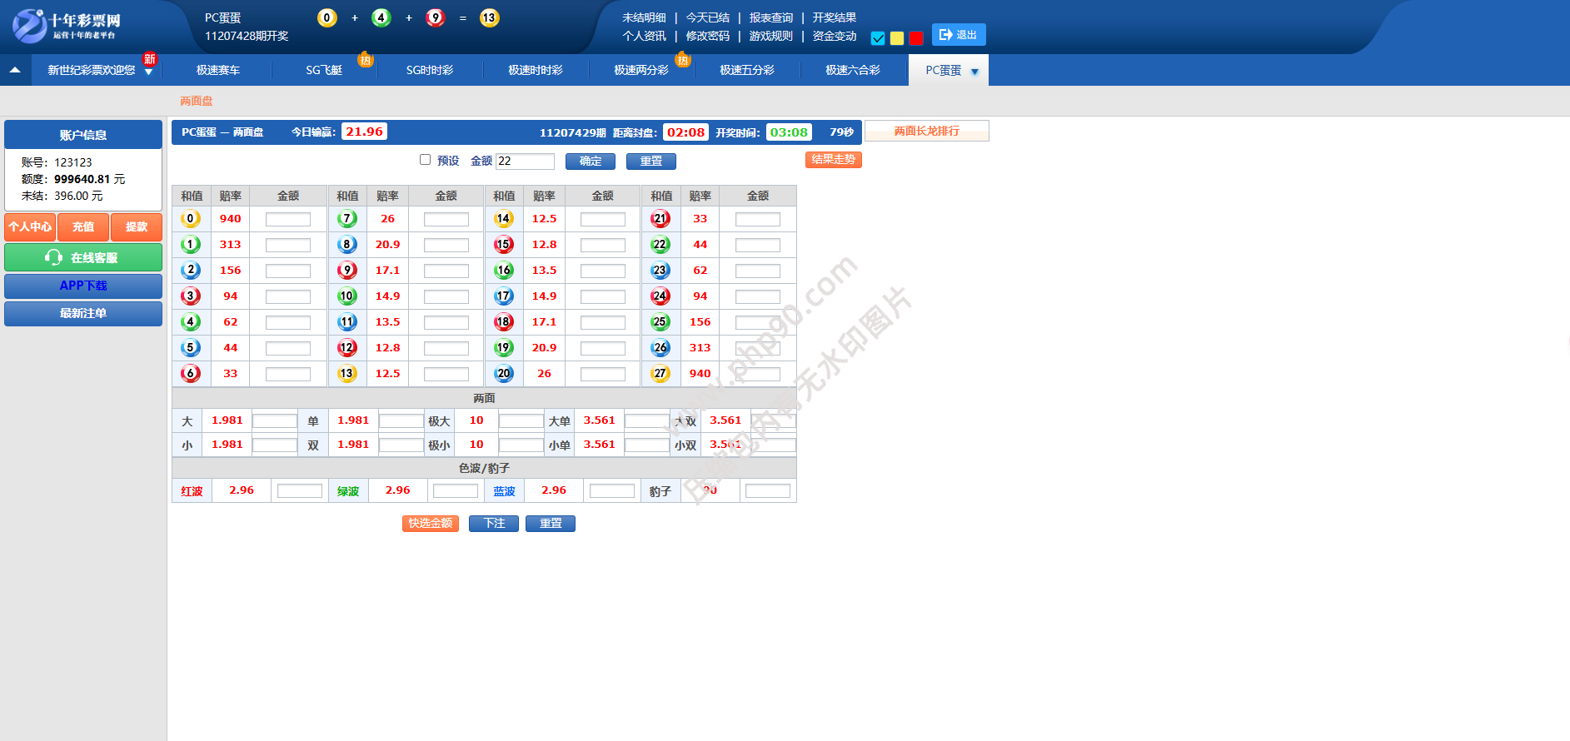
Task: Open the 新世纪彩票欢迎您 dropdown
Action: (x=148, y=72)
